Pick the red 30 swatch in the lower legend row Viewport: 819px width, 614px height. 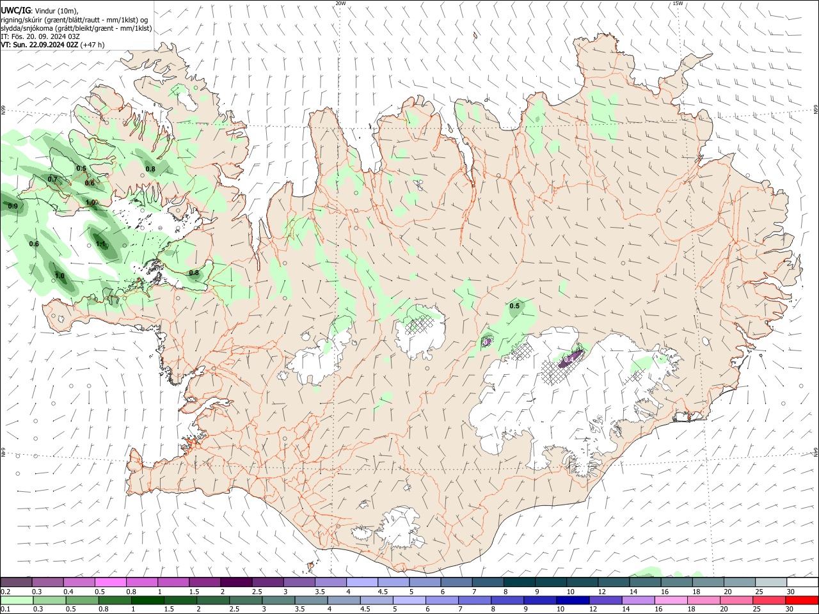[802, 600]
